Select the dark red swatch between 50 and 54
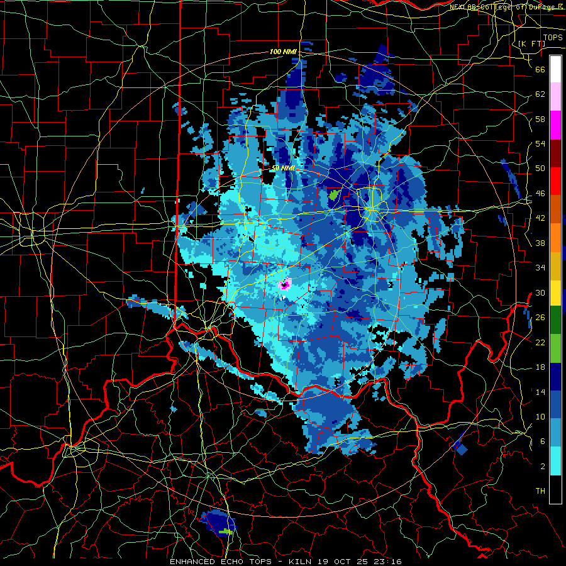This screenshot has height=566, width=566. (x=555, y=153)
